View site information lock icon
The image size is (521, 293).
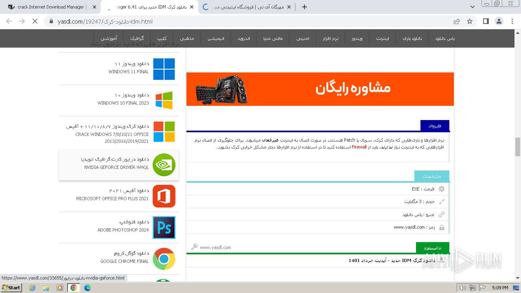pos(51,21)
